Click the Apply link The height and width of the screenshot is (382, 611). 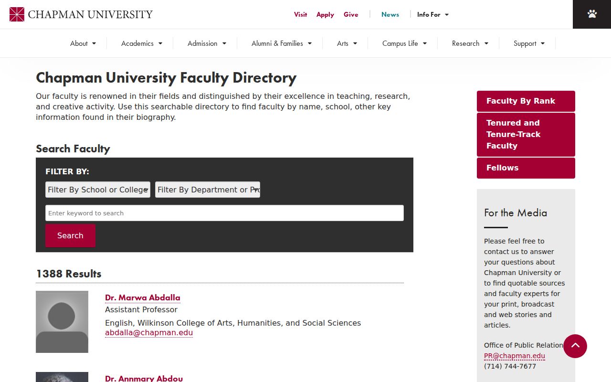point(325,14)
